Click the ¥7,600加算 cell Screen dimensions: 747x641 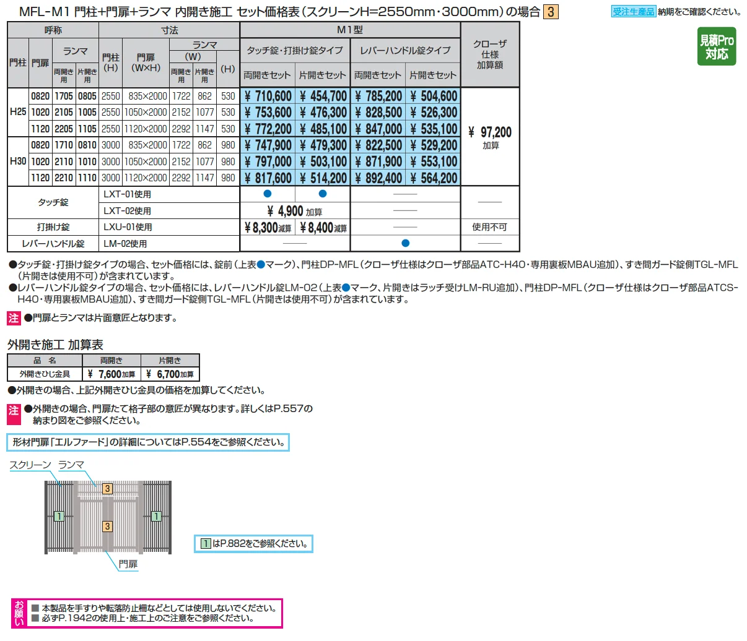[111, 374]
